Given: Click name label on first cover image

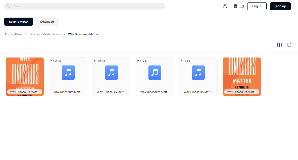Looking at the screenshot, I should (25, 92).
